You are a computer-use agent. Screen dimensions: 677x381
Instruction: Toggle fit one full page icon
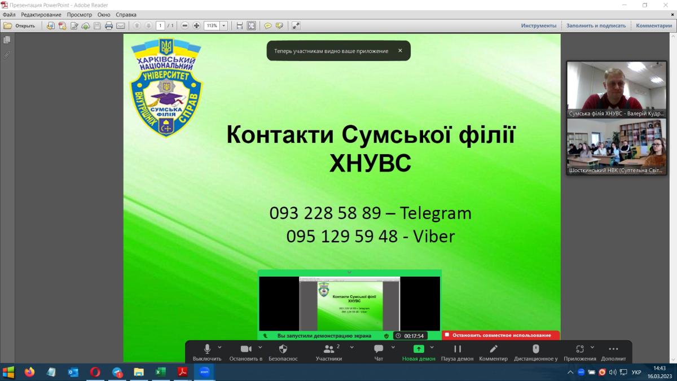[x=252, y=25]
